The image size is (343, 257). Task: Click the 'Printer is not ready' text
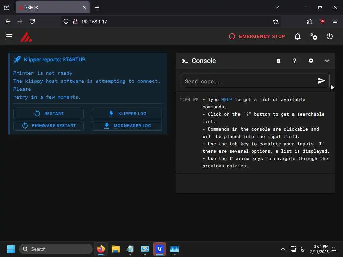[43, 73]
